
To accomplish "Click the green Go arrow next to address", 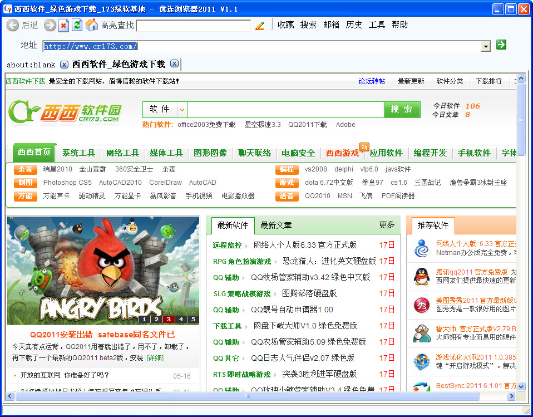I will 501,45.
